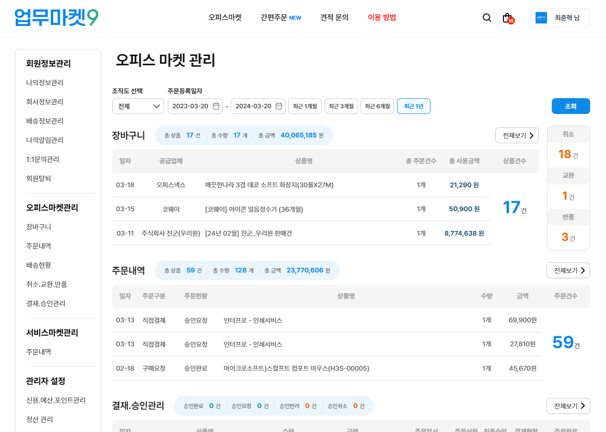
Task: Expand the 조직도 선택 dropdown
Action: point(138,106)
